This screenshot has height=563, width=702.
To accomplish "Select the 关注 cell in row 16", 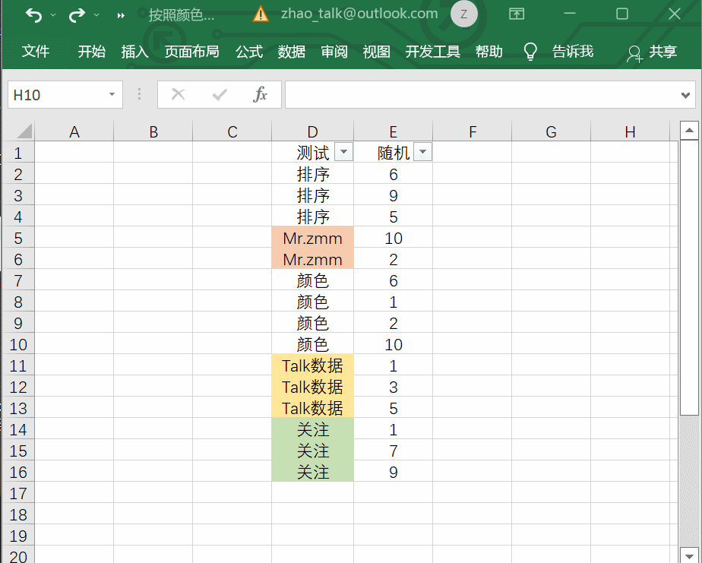I will (312, 472).
